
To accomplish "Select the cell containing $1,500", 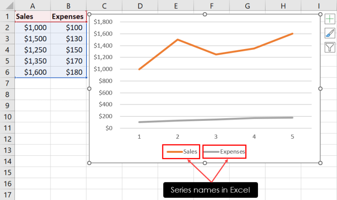I will click(x=32, y=39).
